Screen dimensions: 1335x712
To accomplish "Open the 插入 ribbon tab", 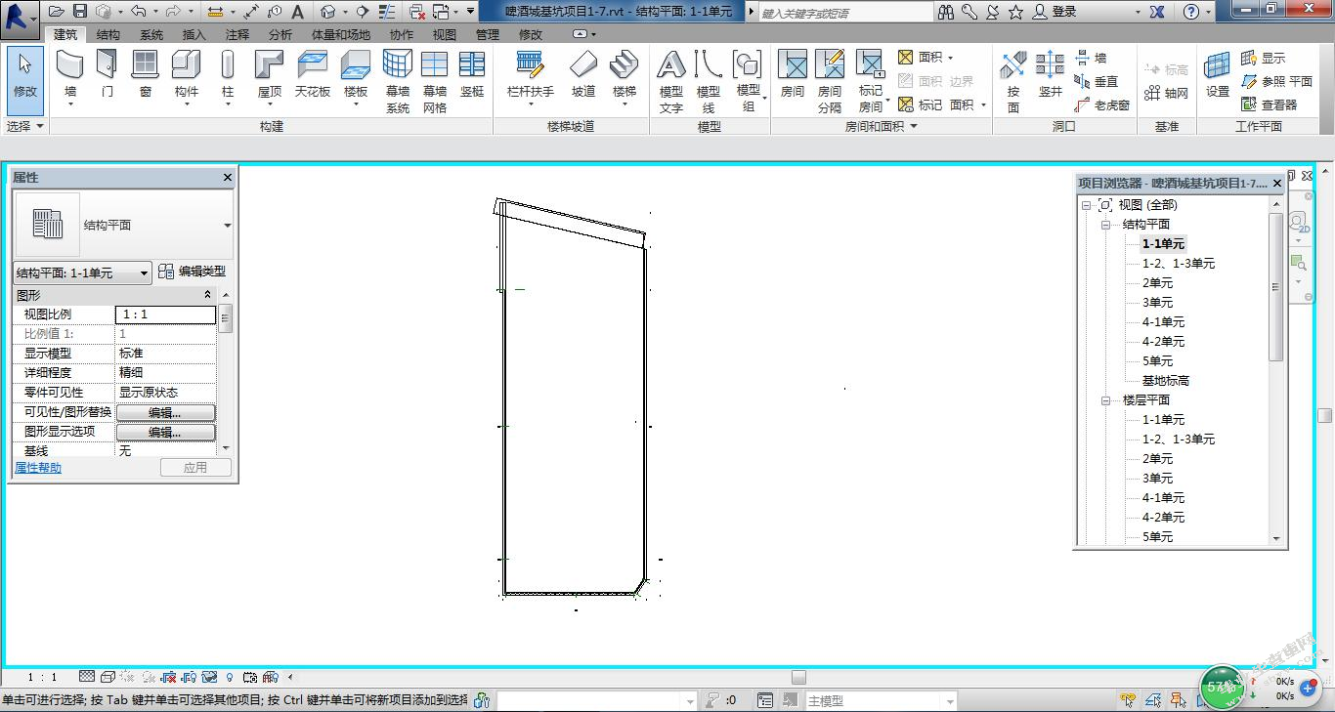I will 194,34.
